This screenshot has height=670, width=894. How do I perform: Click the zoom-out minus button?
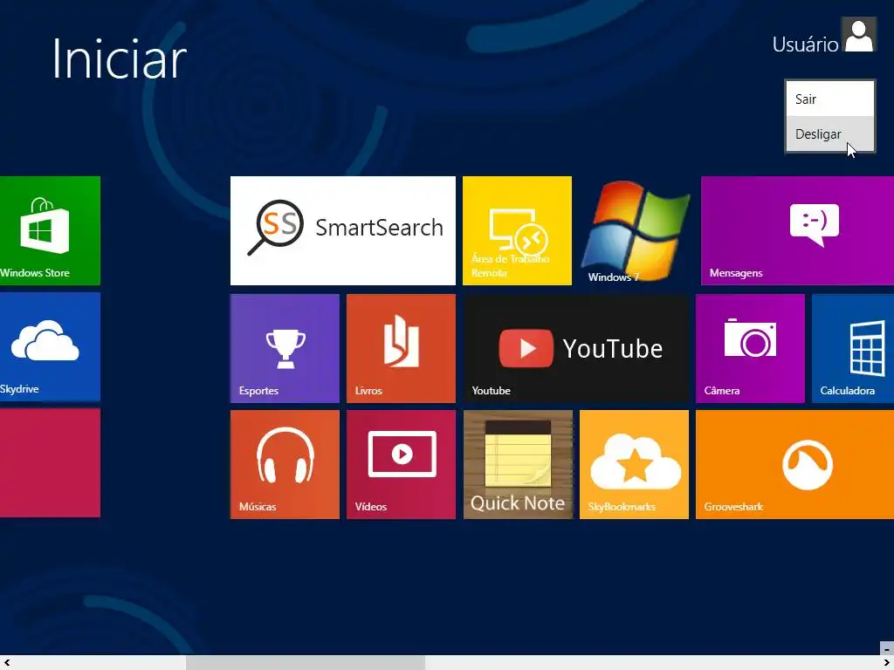[887, 649]
